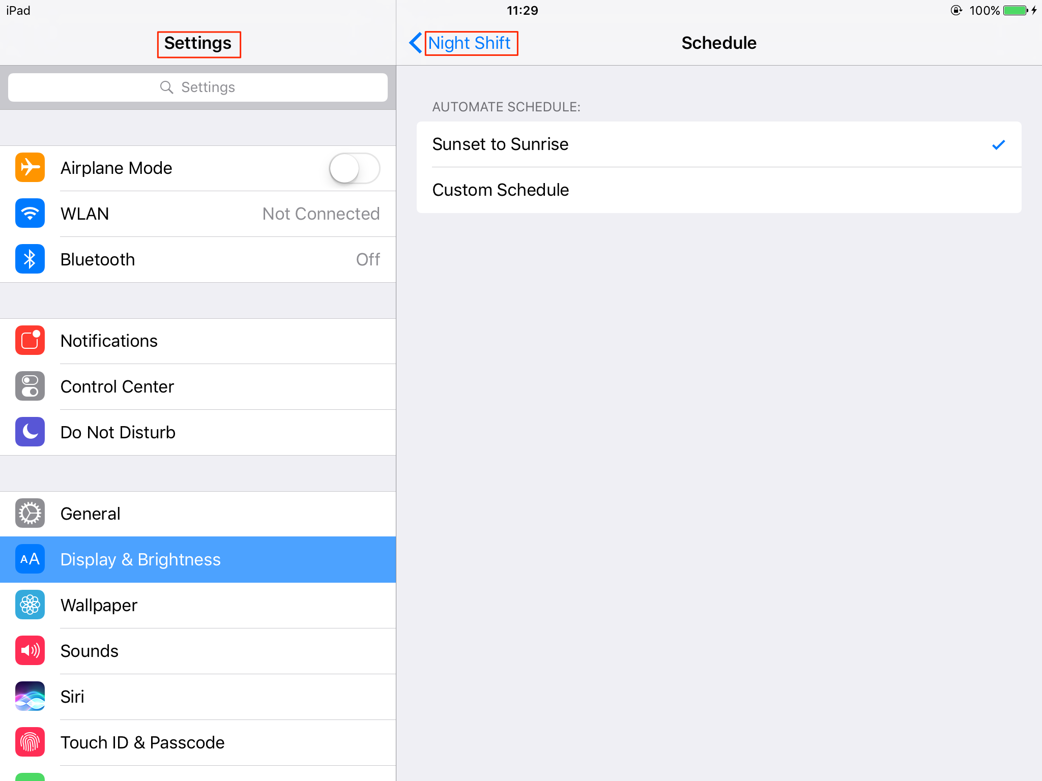Image resolution: width=1042 pixels, height=781 pixels.
Task: Tap the battery icon in status bar
Action: (1016, 11)
